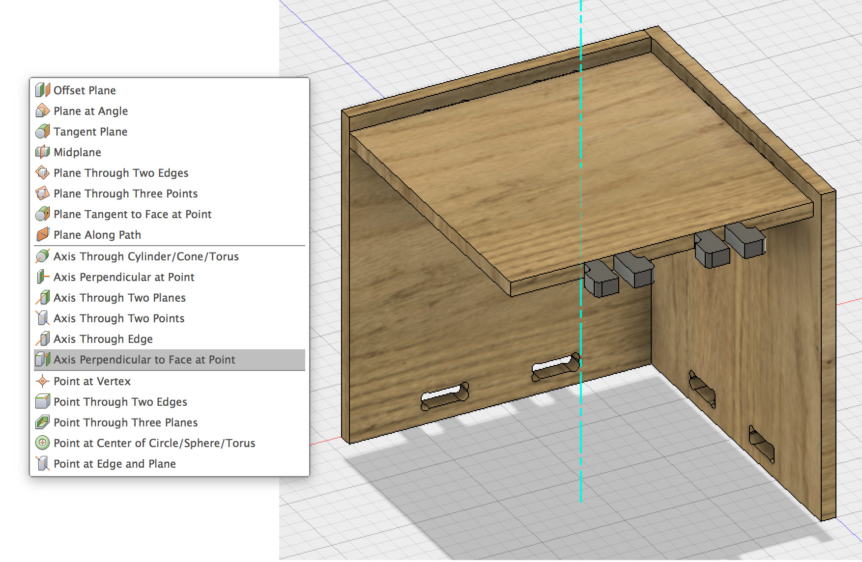Click the Plane Through Two Edges icon
This screenshot has width=862, height=562.
pos(43,173)
